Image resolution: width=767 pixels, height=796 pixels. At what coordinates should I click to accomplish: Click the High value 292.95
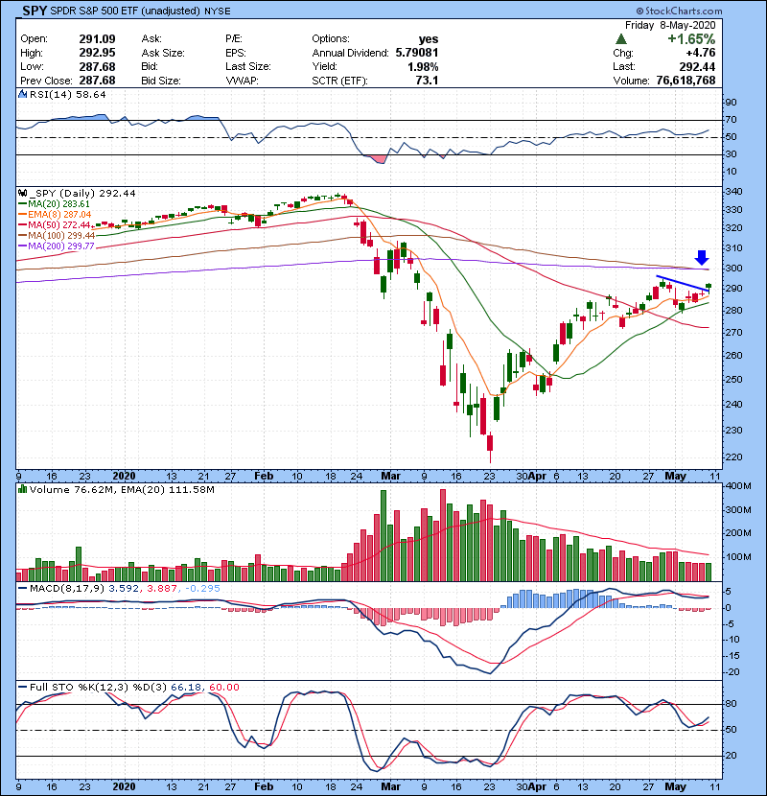click(97, 53)
